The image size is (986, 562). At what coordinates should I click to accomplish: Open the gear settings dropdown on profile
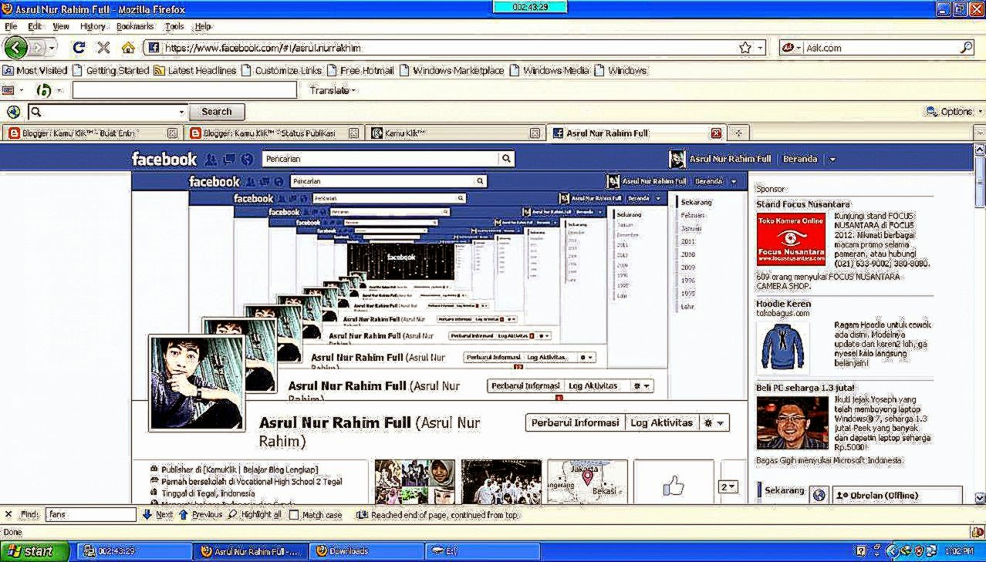point(714,423)
